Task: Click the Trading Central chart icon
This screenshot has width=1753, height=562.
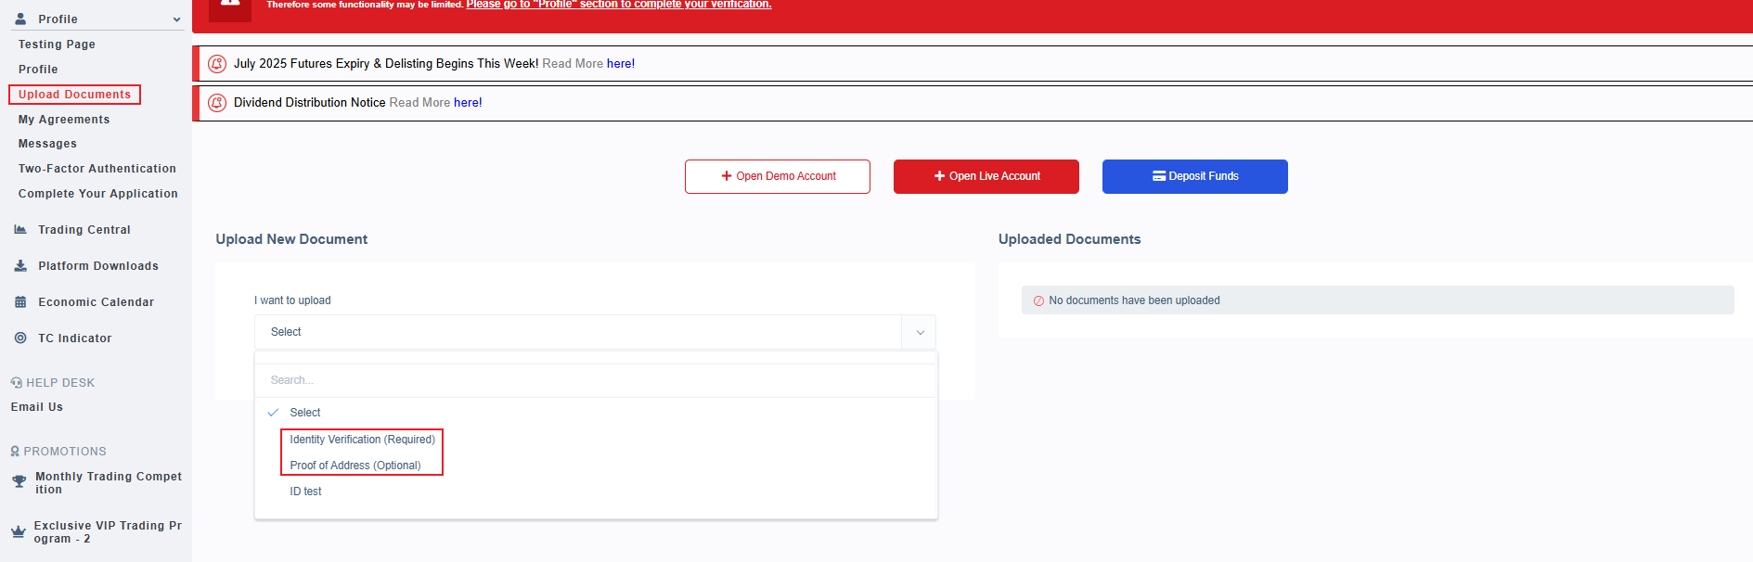Action: click(x=20, y=229)
